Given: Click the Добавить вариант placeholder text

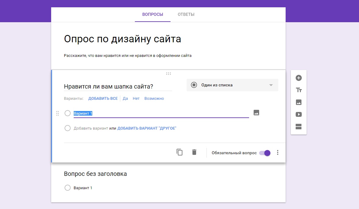Looking at the screenshot, I should [91, 128].
